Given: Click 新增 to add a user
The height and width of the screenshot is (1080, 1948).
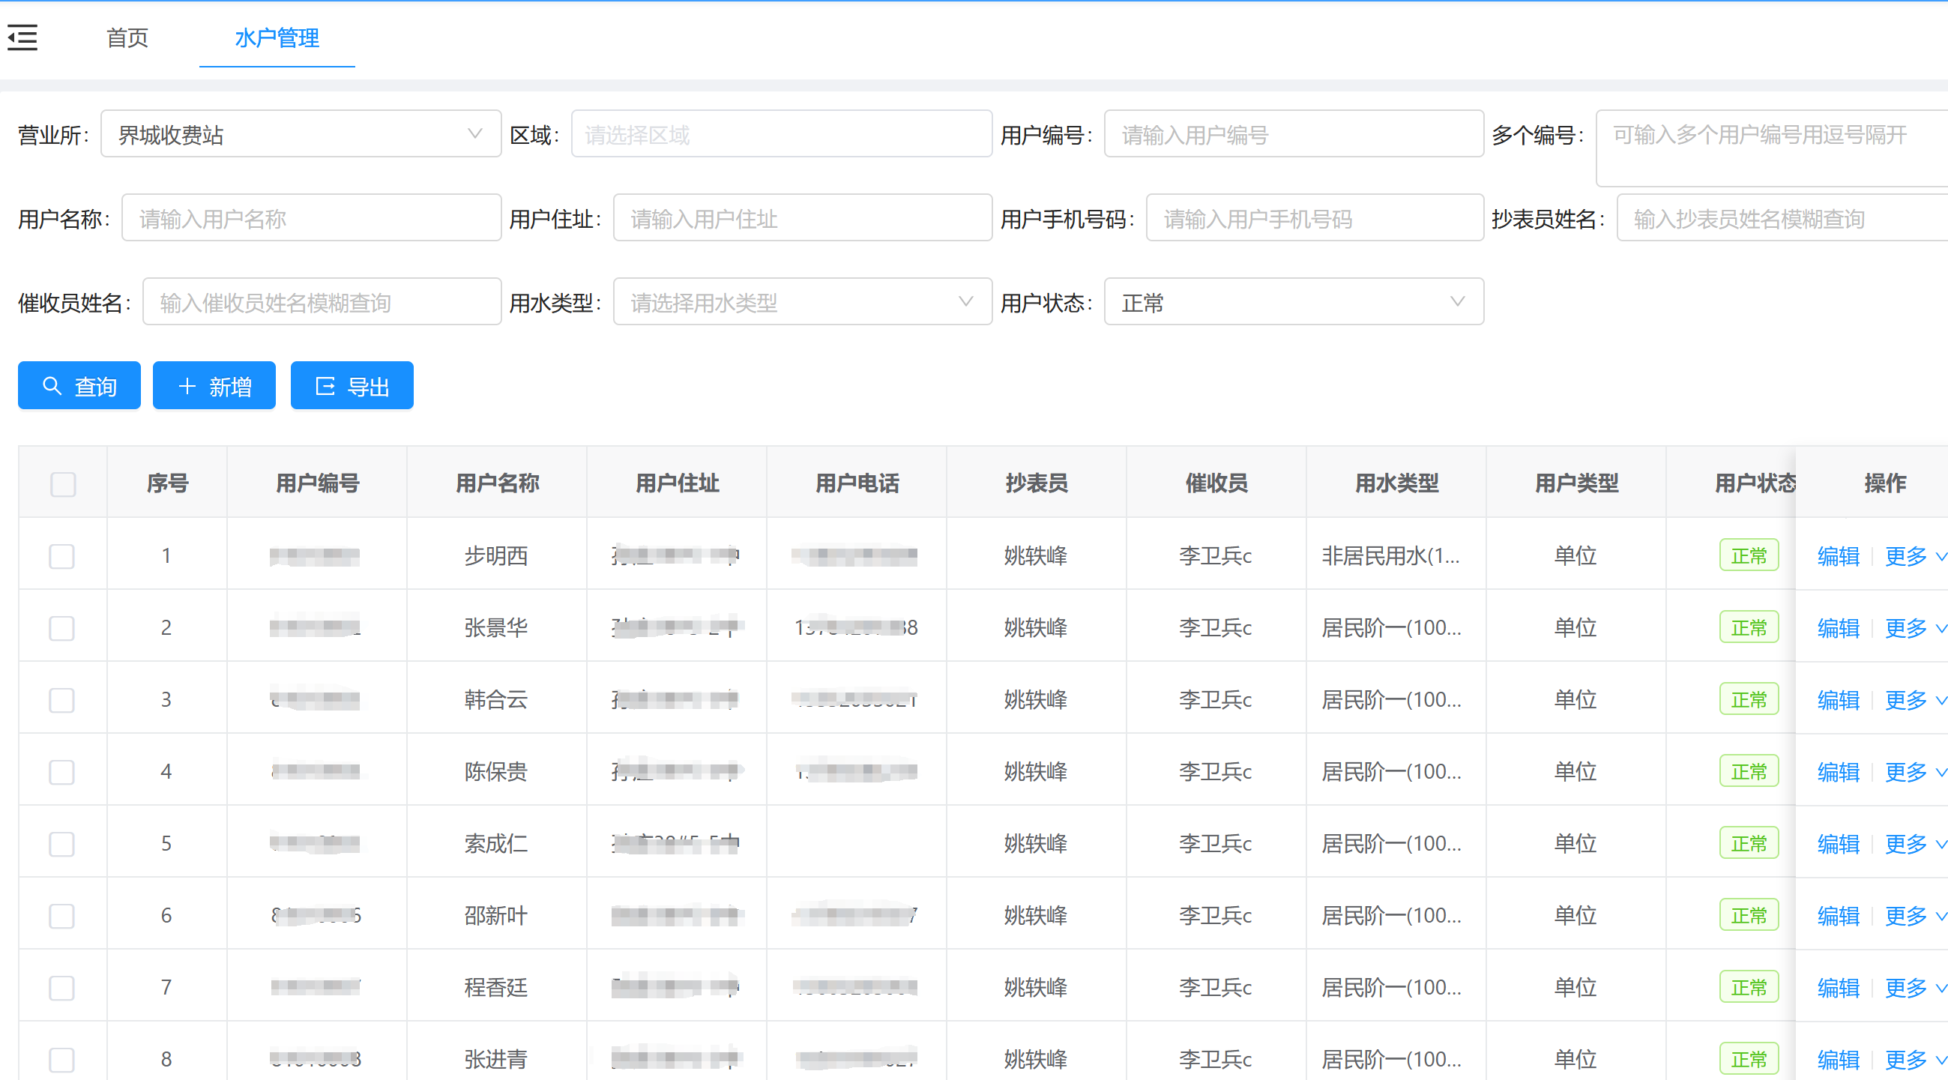Looking at the screenshot, I should pos(214,386).
